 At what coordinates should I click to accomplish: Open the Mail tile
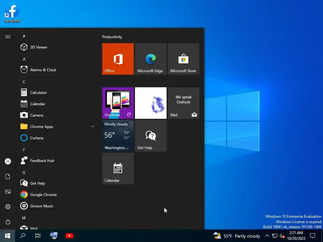click(184, 103)
